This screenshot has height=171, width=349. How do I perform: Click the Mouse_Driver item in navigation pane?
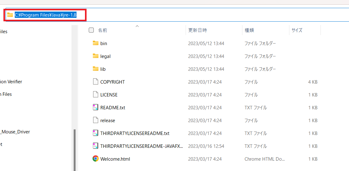coord(15,132)
